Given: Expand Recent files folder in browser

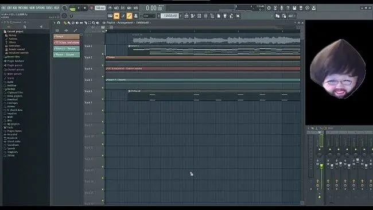Looking at the screenshot, I should 13,57.
